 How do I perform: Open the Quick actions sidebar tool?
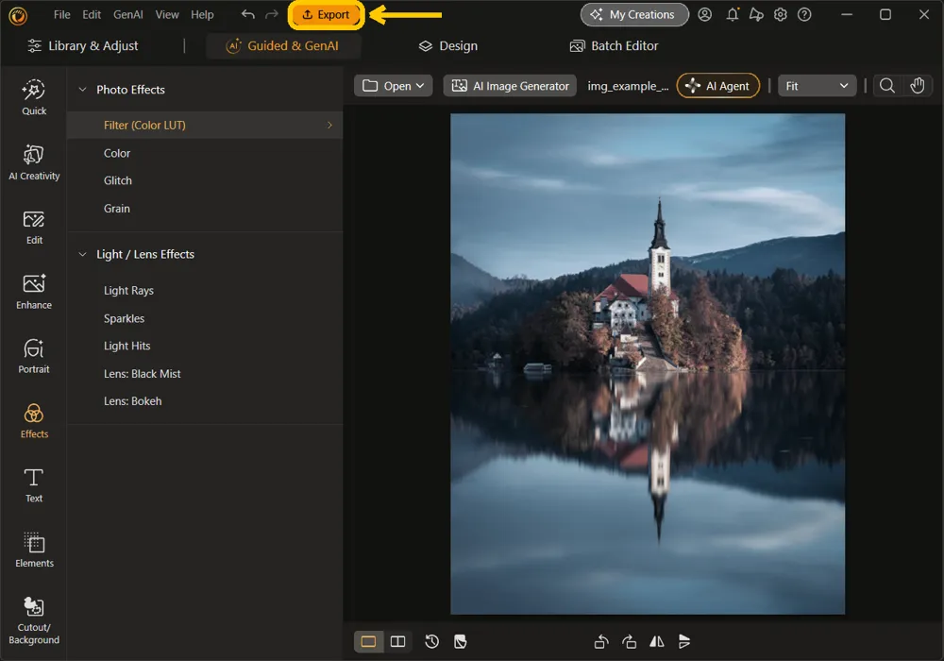pyautogui.click(x=34, y=97)
